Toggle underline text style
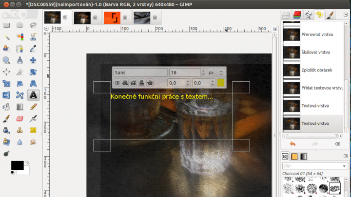 click(x=142, y=83)
